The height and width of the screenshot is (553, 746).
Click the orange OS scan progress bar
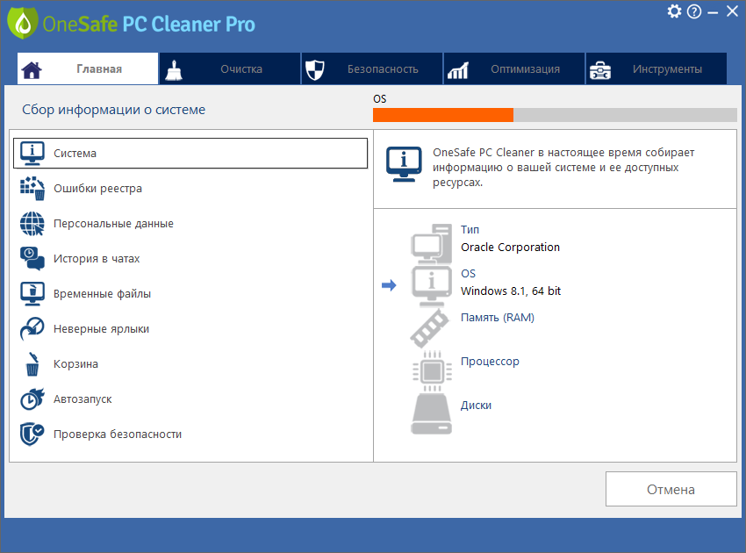[555, 115]
